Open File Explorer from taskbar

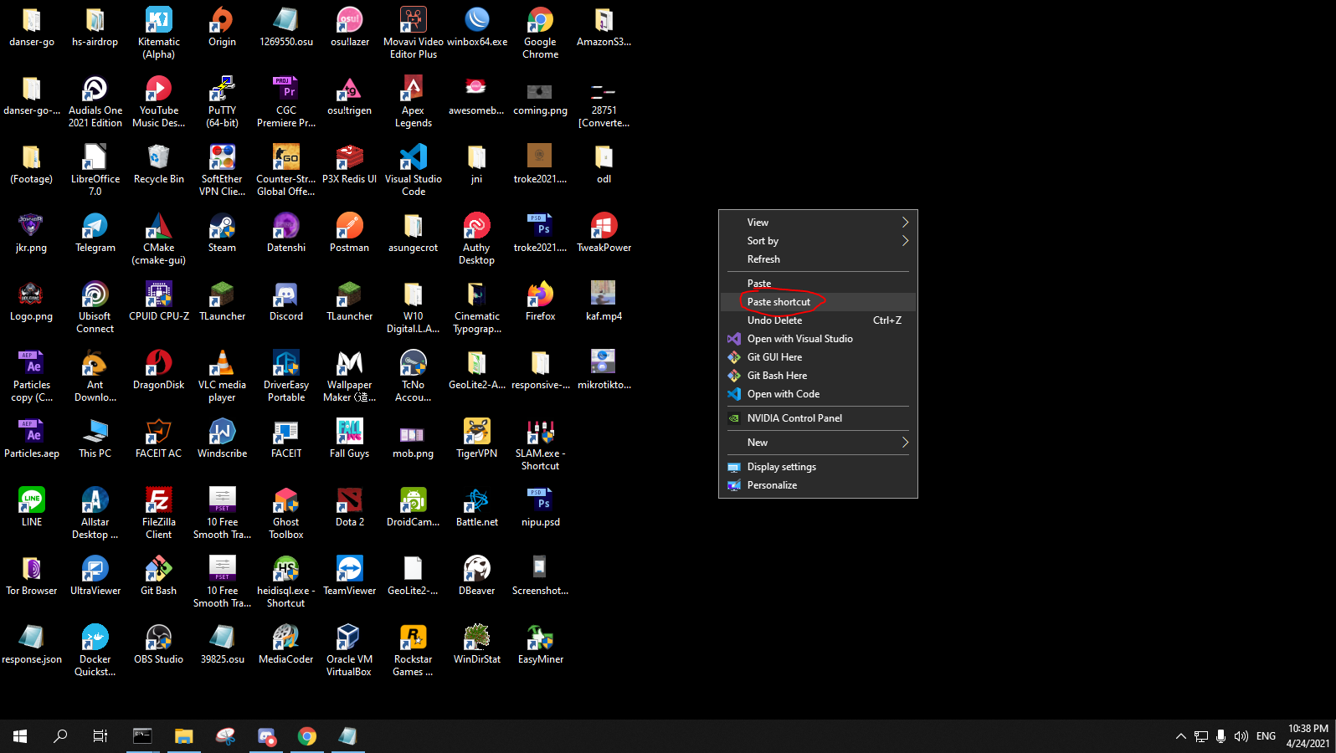click(x=183, y=736)
